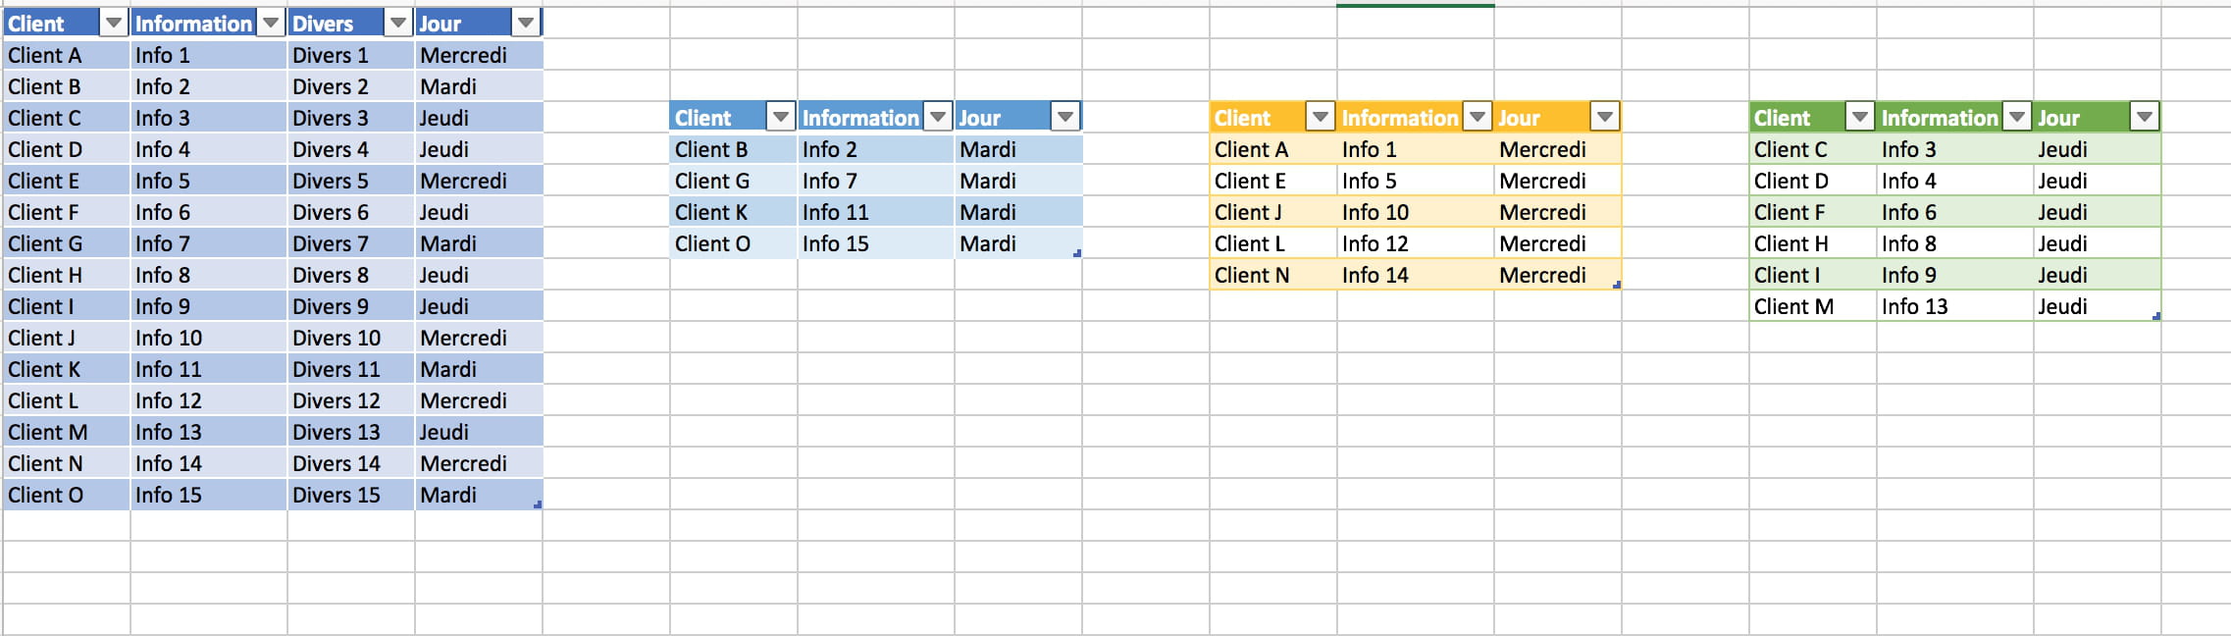2231x636 pixels.
Task: Open Divers column filter dropdown
Action: tap(398, 24)
